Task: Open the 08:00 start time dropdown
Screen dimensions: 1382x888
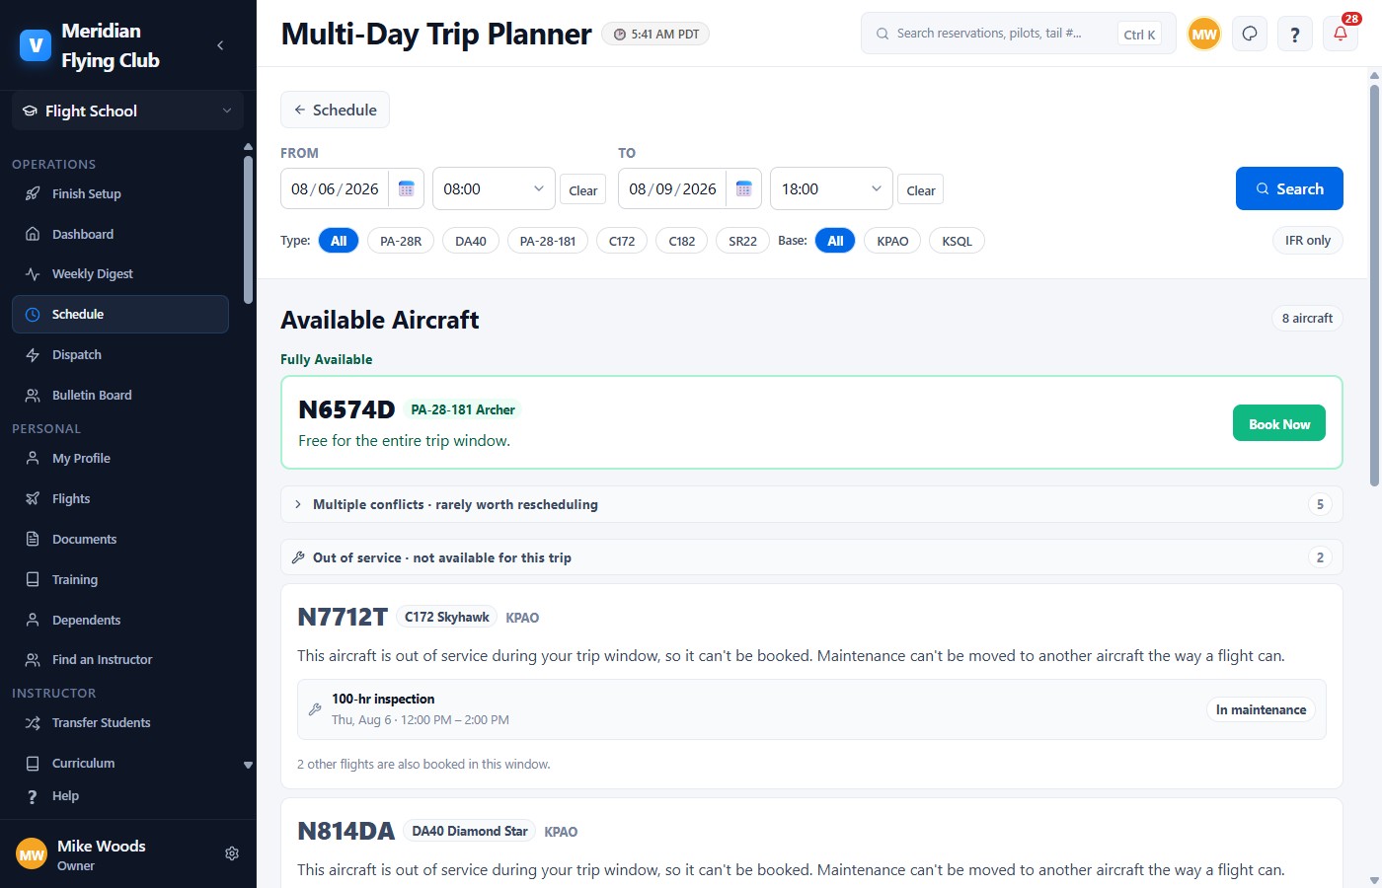Action: click(x=494, y=188)
